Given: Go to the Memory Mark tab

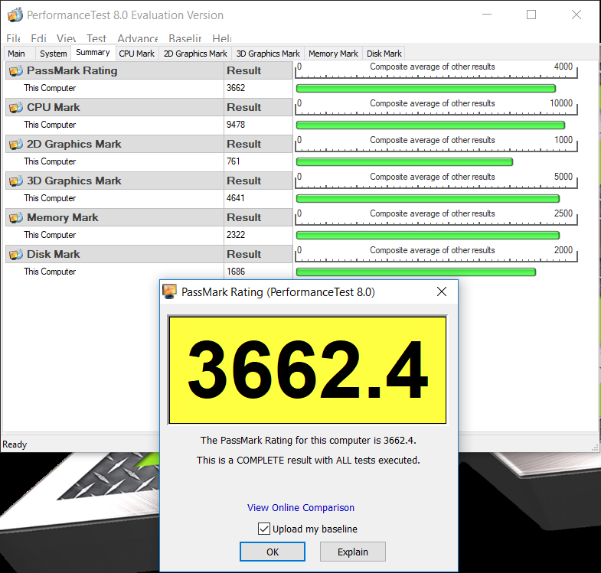Looking at the screenshot, I should tap(333, 54).
